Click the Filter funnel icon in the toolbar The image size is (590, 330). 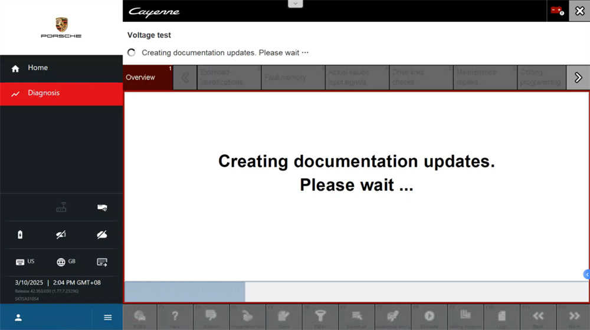click(x=320, y=317)
